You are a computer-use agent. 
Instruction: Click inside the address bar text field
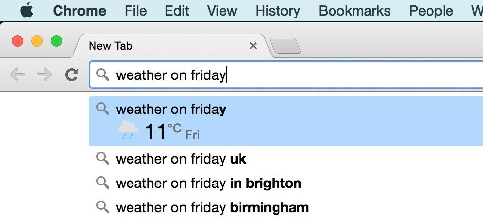coord(341,75)
